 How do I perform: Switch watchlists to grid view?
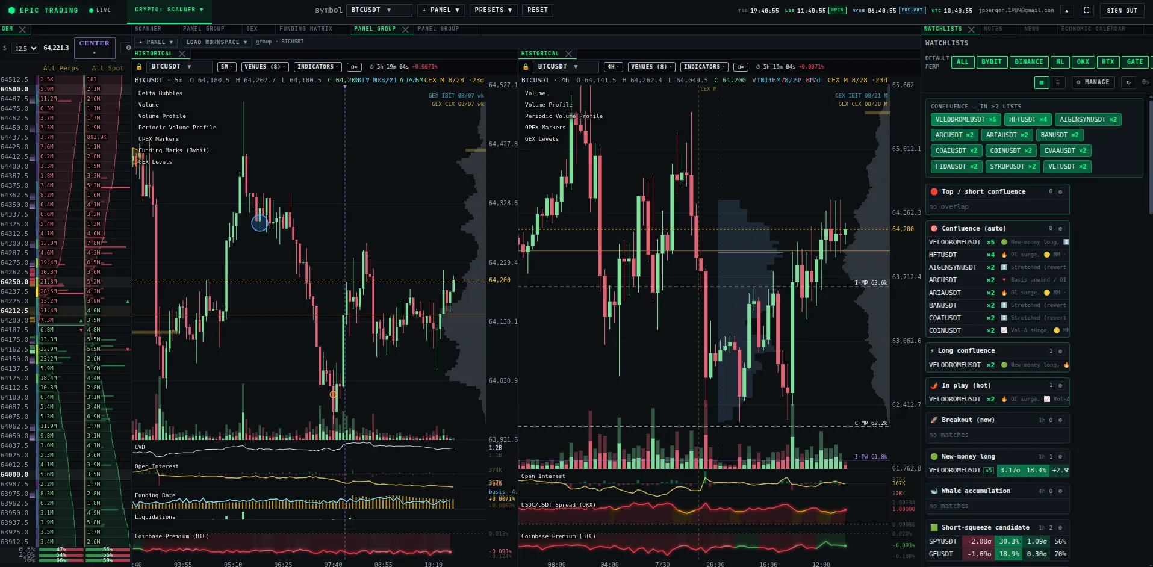[1042, 82]
